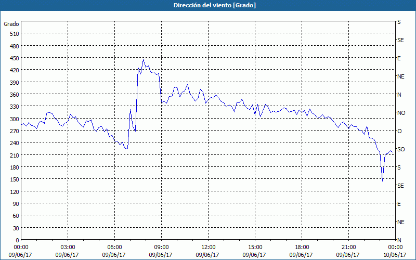This screenshot has height=260, width=416.
Task: Select the 510 value on the degree axis
Action: coord(15,34)
